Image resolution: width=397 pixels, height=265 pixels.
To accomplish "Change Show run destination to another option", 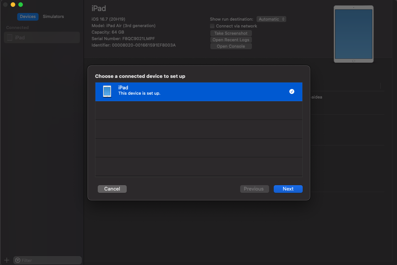I will click(271, 19).
